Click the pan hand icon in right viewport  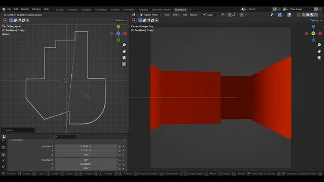click(319, 52)
